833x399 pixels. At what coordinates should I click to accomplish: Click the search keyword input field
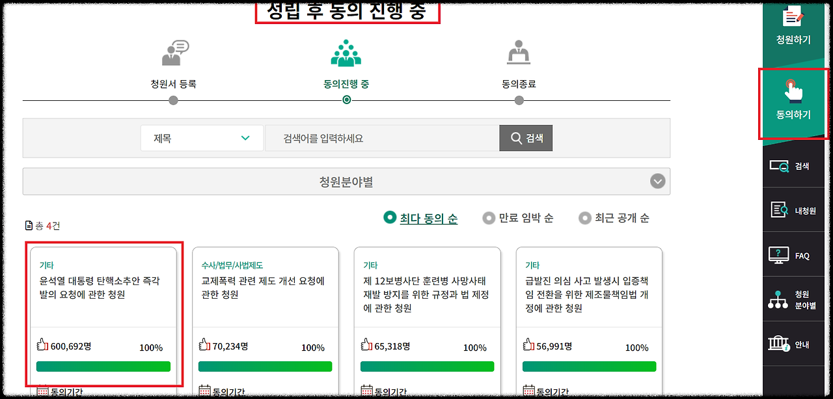tap(377, 138)
